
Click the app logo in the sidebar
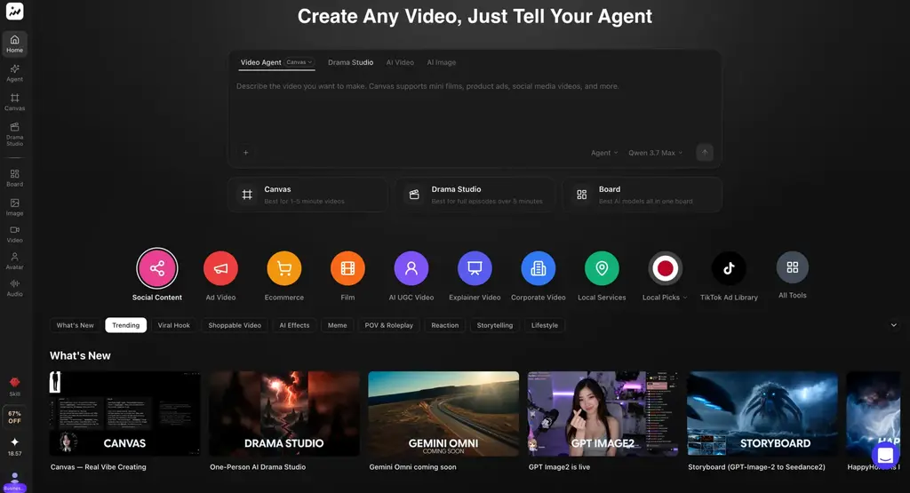(14, 11)
